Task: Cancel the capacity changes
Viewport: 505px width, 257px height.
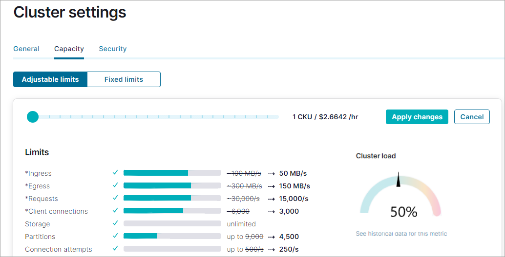Action: [x=472, y=117]
